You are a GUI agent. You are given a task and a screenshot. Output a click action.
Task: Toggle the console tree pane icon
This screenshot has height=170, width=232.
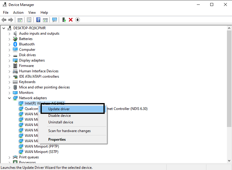point(20,20)
